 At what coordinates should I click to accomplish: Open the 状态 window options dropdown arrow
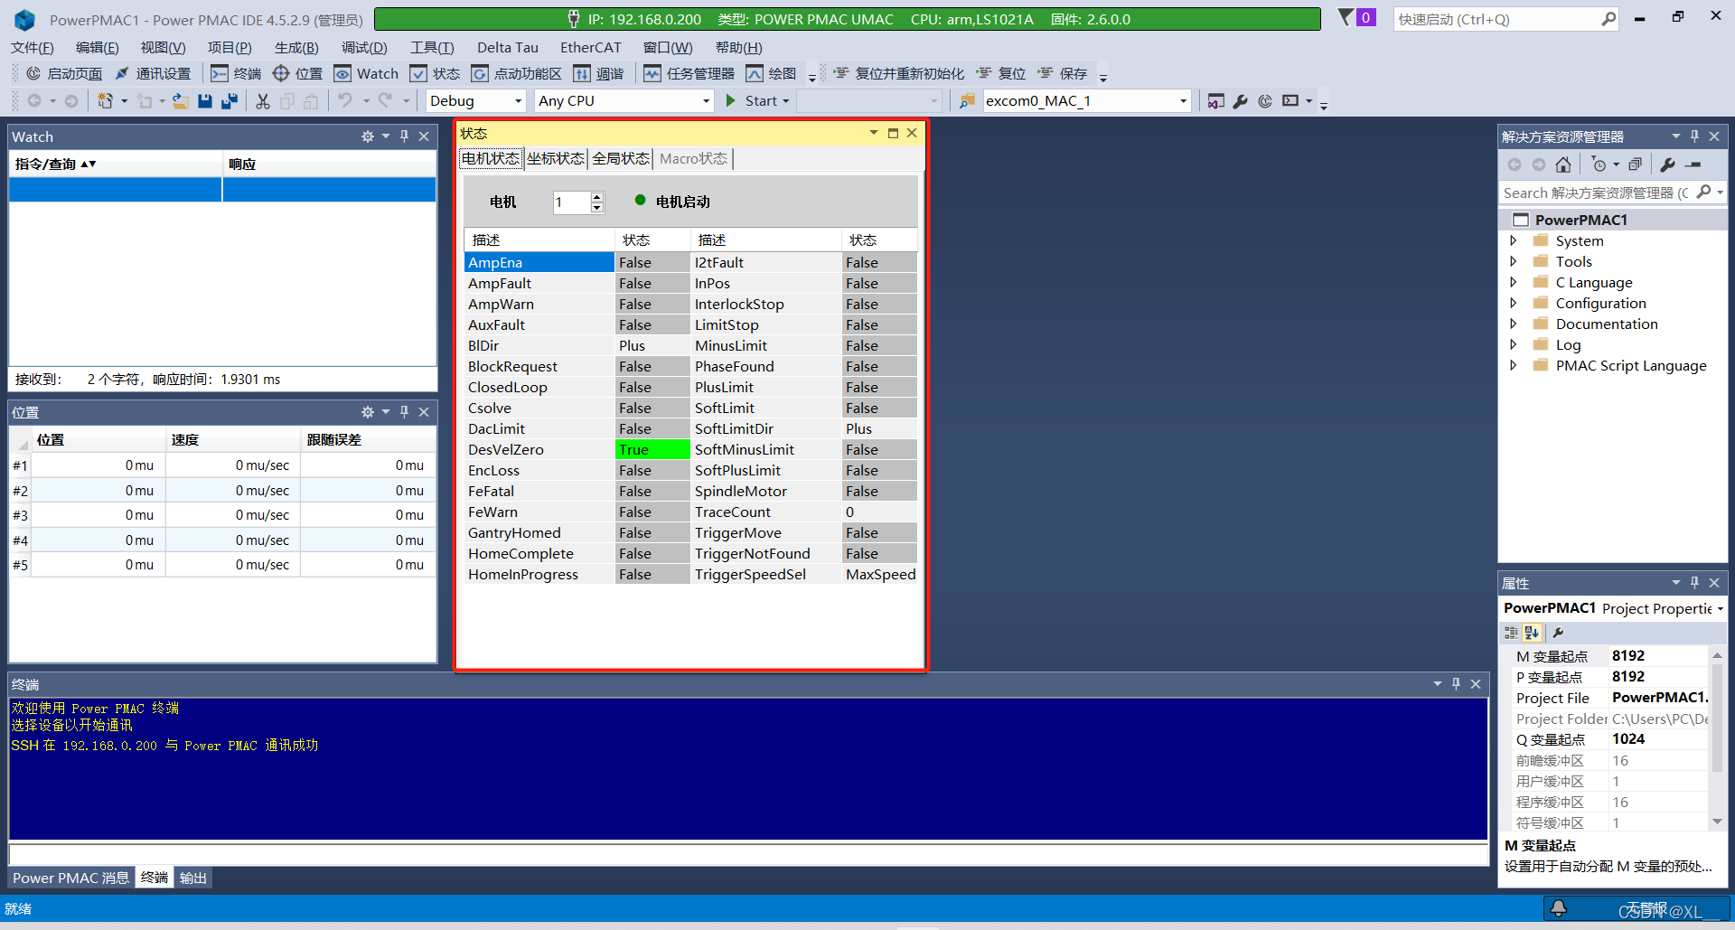click(x=874, y=133)
